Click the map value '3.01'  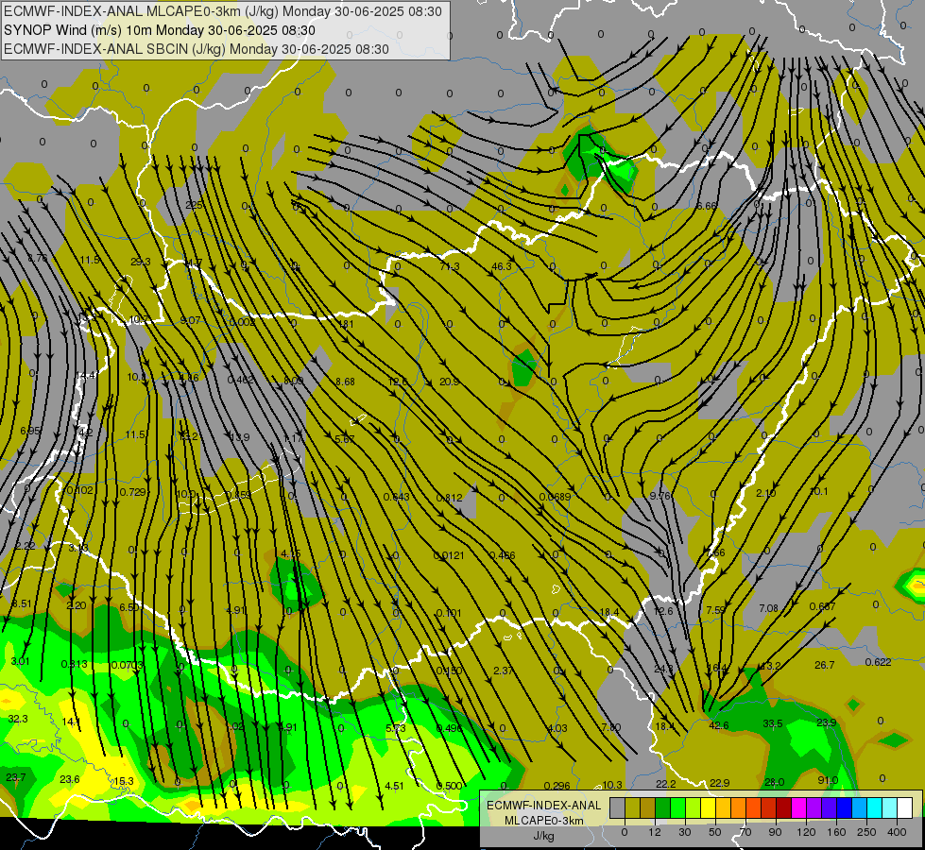tap(20, 661)
